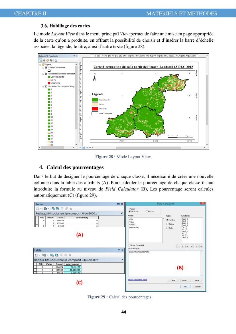
Task: Click the Load... button in Field Calculator
Action: [x=185, y=280]
